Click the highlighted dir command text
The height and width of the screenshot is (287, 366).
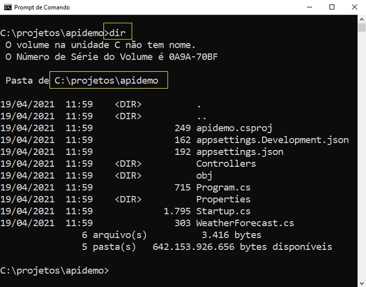point(118,33)
